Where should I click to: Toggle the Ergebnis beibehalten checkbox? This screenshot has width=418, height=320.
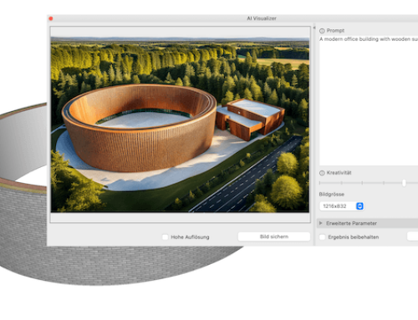tap(322, 237)
